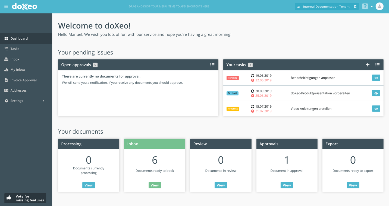This screenshot has width=389, height=206.
Task: Click refresh icon next to 15.07.2019
Action: click(x=253, y=107)
